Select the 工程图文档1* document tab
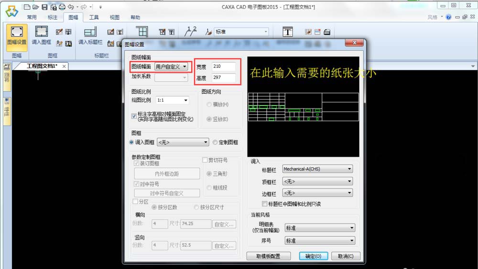The image size is (478, 269). click(x=42, y=66)
